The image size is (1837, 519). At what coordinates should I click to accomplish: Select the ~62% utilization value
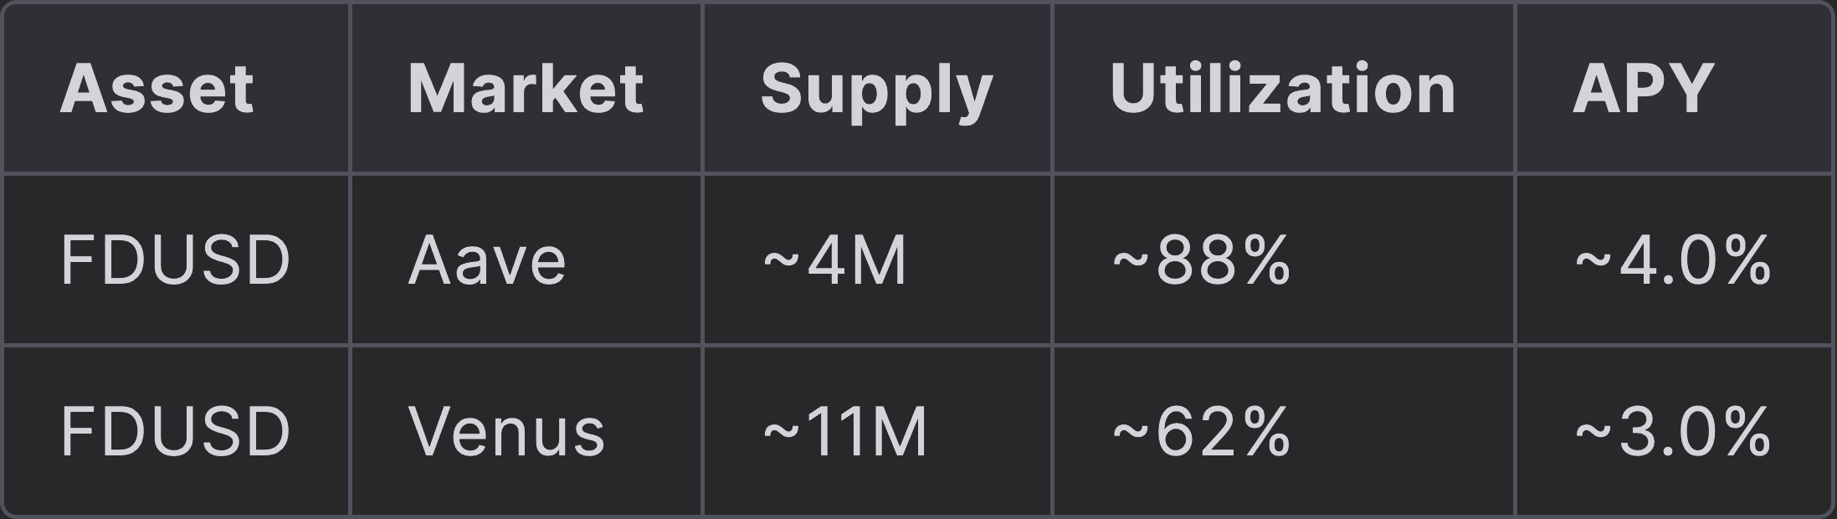pyautogui.click(x=1200, y=432)
